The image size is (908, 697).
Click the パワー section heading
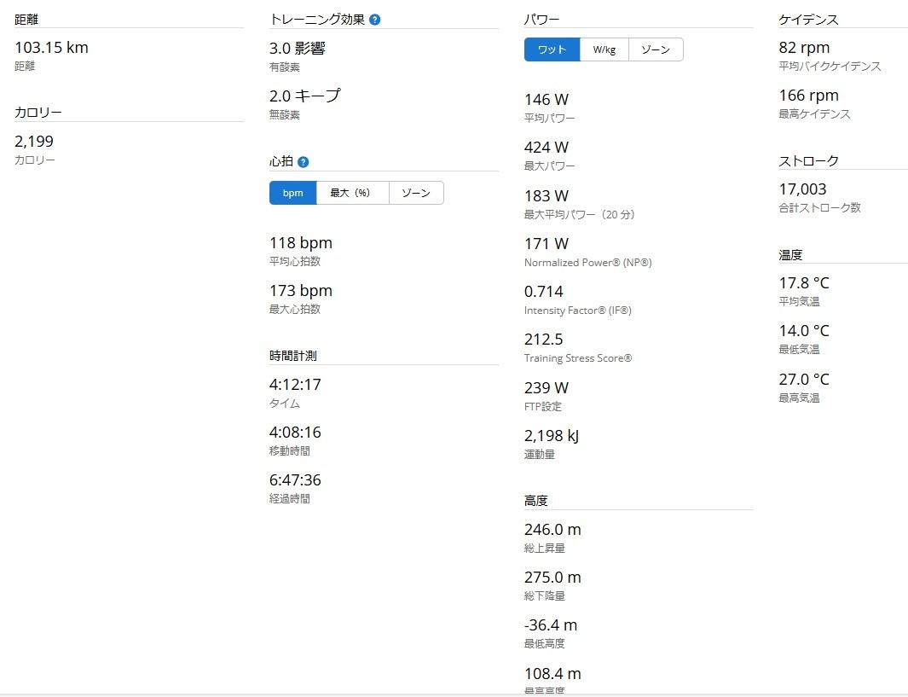[542, 20]
